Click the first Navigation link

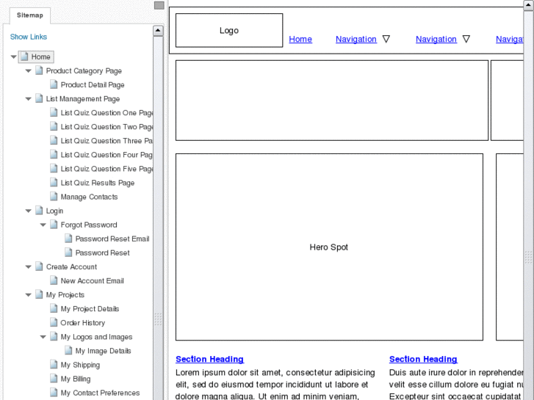click(356, 39)
